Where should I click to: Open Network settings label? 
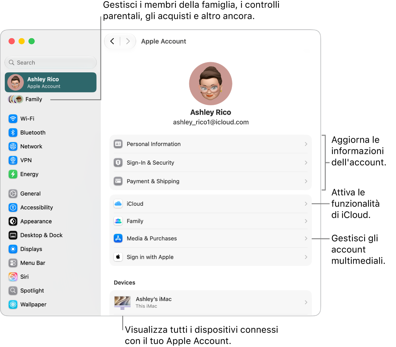coord(31,146)
